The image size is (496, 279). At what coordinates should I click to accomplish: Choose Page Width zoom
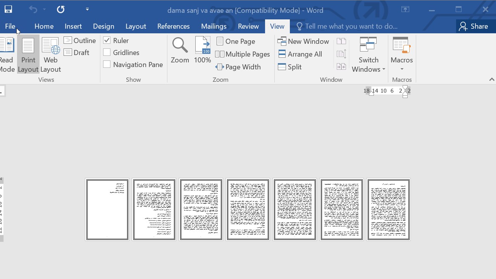(x=238, y=67)
